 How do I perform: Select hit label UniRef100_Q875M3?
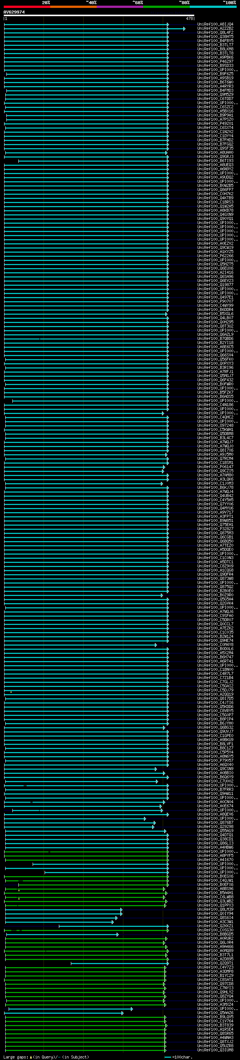click(x=215, y=533)
